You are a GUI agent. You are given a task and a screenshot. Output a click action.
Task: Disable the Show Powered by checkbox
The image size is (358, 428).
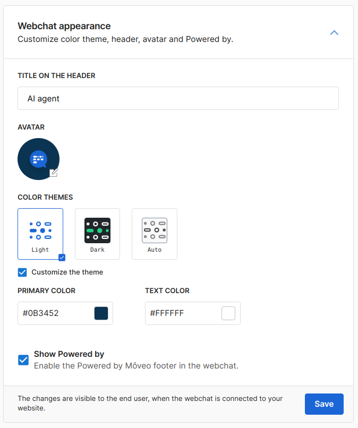pyautogui.click(x=23, y=360)
